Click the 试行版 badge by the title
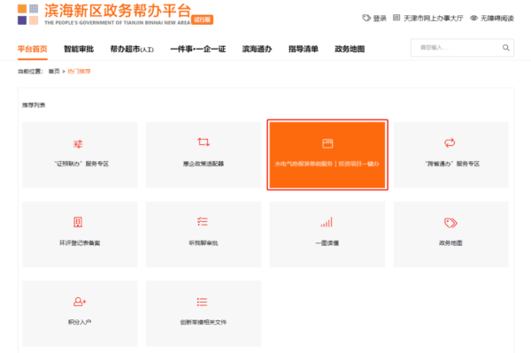531x353 pixels. (x=202, y=19)
